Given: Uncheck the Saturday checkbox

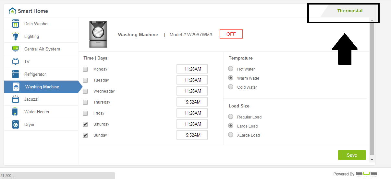Looking at the screenshot, I should (x=85, y=124).
